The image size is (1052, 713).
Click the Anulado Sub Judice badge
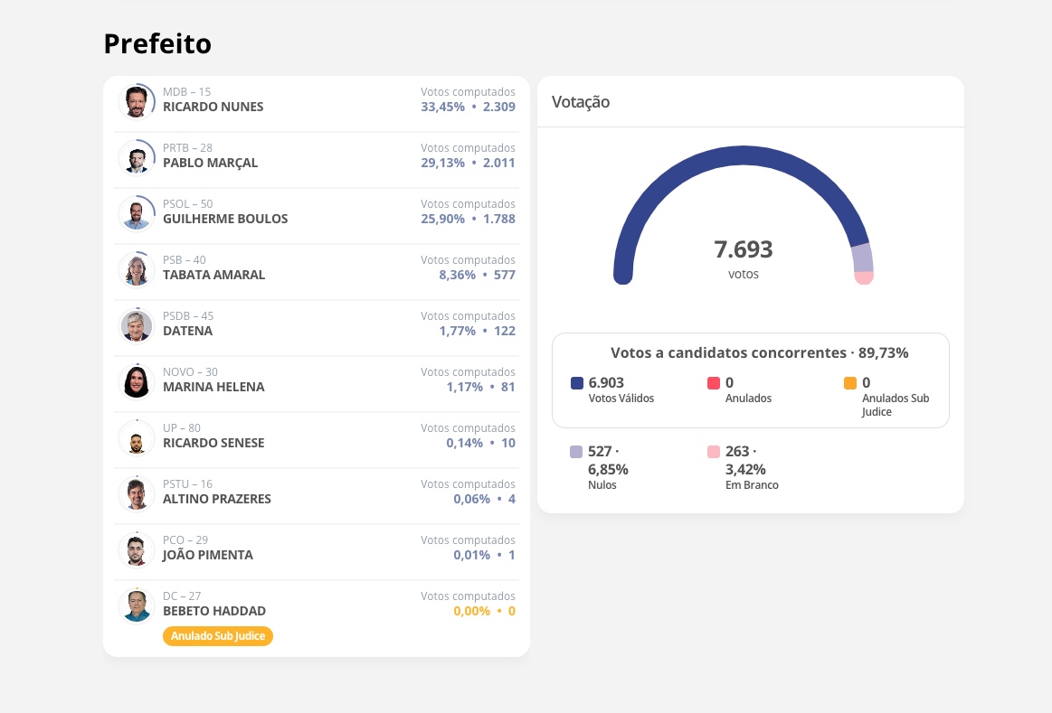tap(218, 636)
